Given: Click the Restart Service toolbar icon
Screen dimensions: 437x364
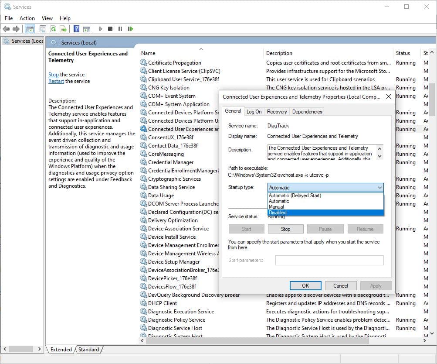Looking at the screenshot, I should (x=130, y=29).
